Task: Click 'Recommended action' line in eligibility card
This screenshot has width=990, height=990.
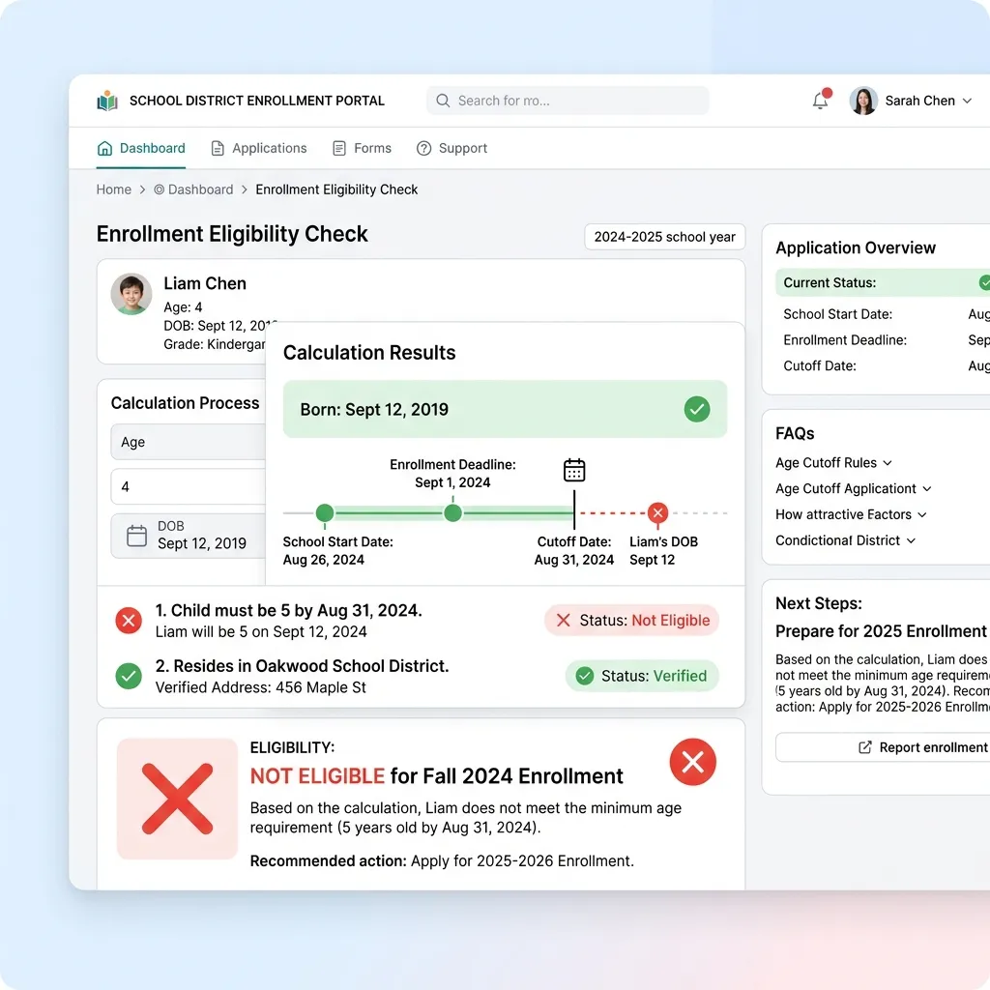Action: pyautogui.click(x=442, y=861)
